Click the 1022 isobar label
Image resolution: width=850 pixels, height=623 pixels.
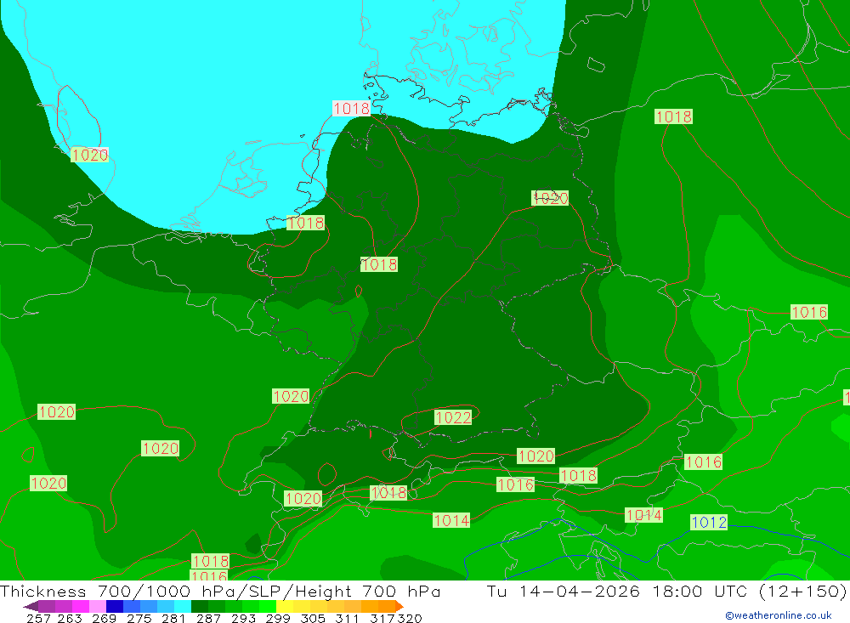coord(453,417)
